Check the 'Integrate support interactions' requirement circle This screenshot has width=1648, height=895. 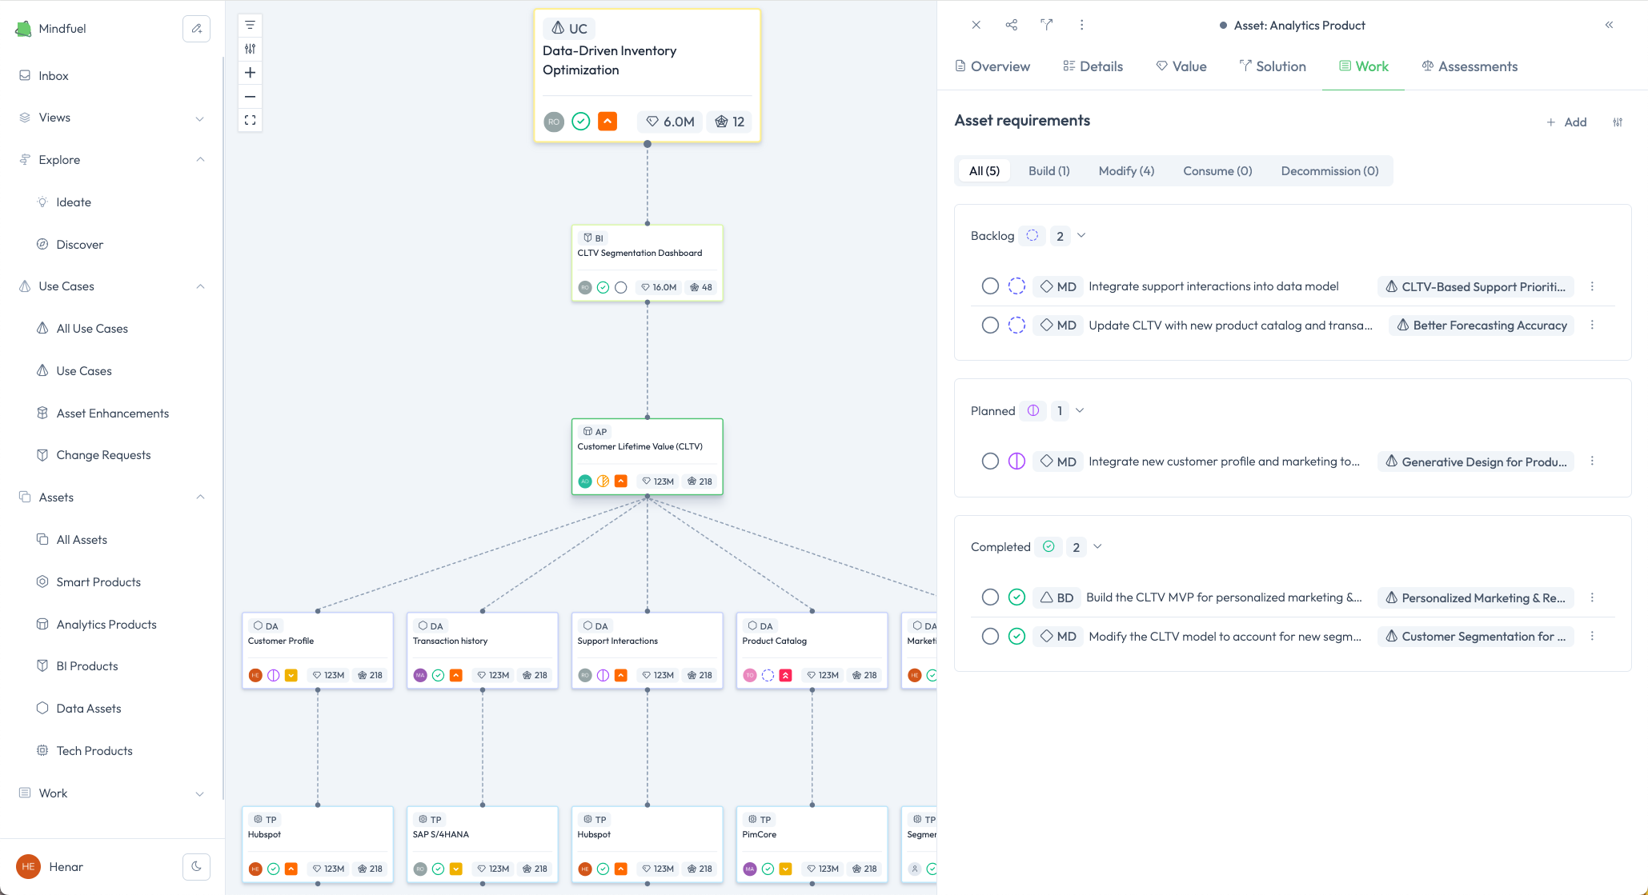[990, 286]
